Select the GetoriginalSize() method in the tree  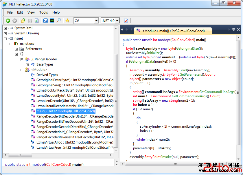(x=74, y=85)
